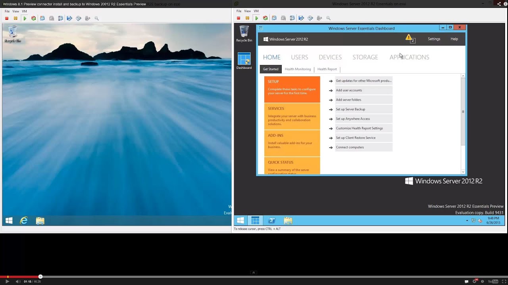Click Add user accounts task
This screenshot has width=508, height=285.
(364, 90)
